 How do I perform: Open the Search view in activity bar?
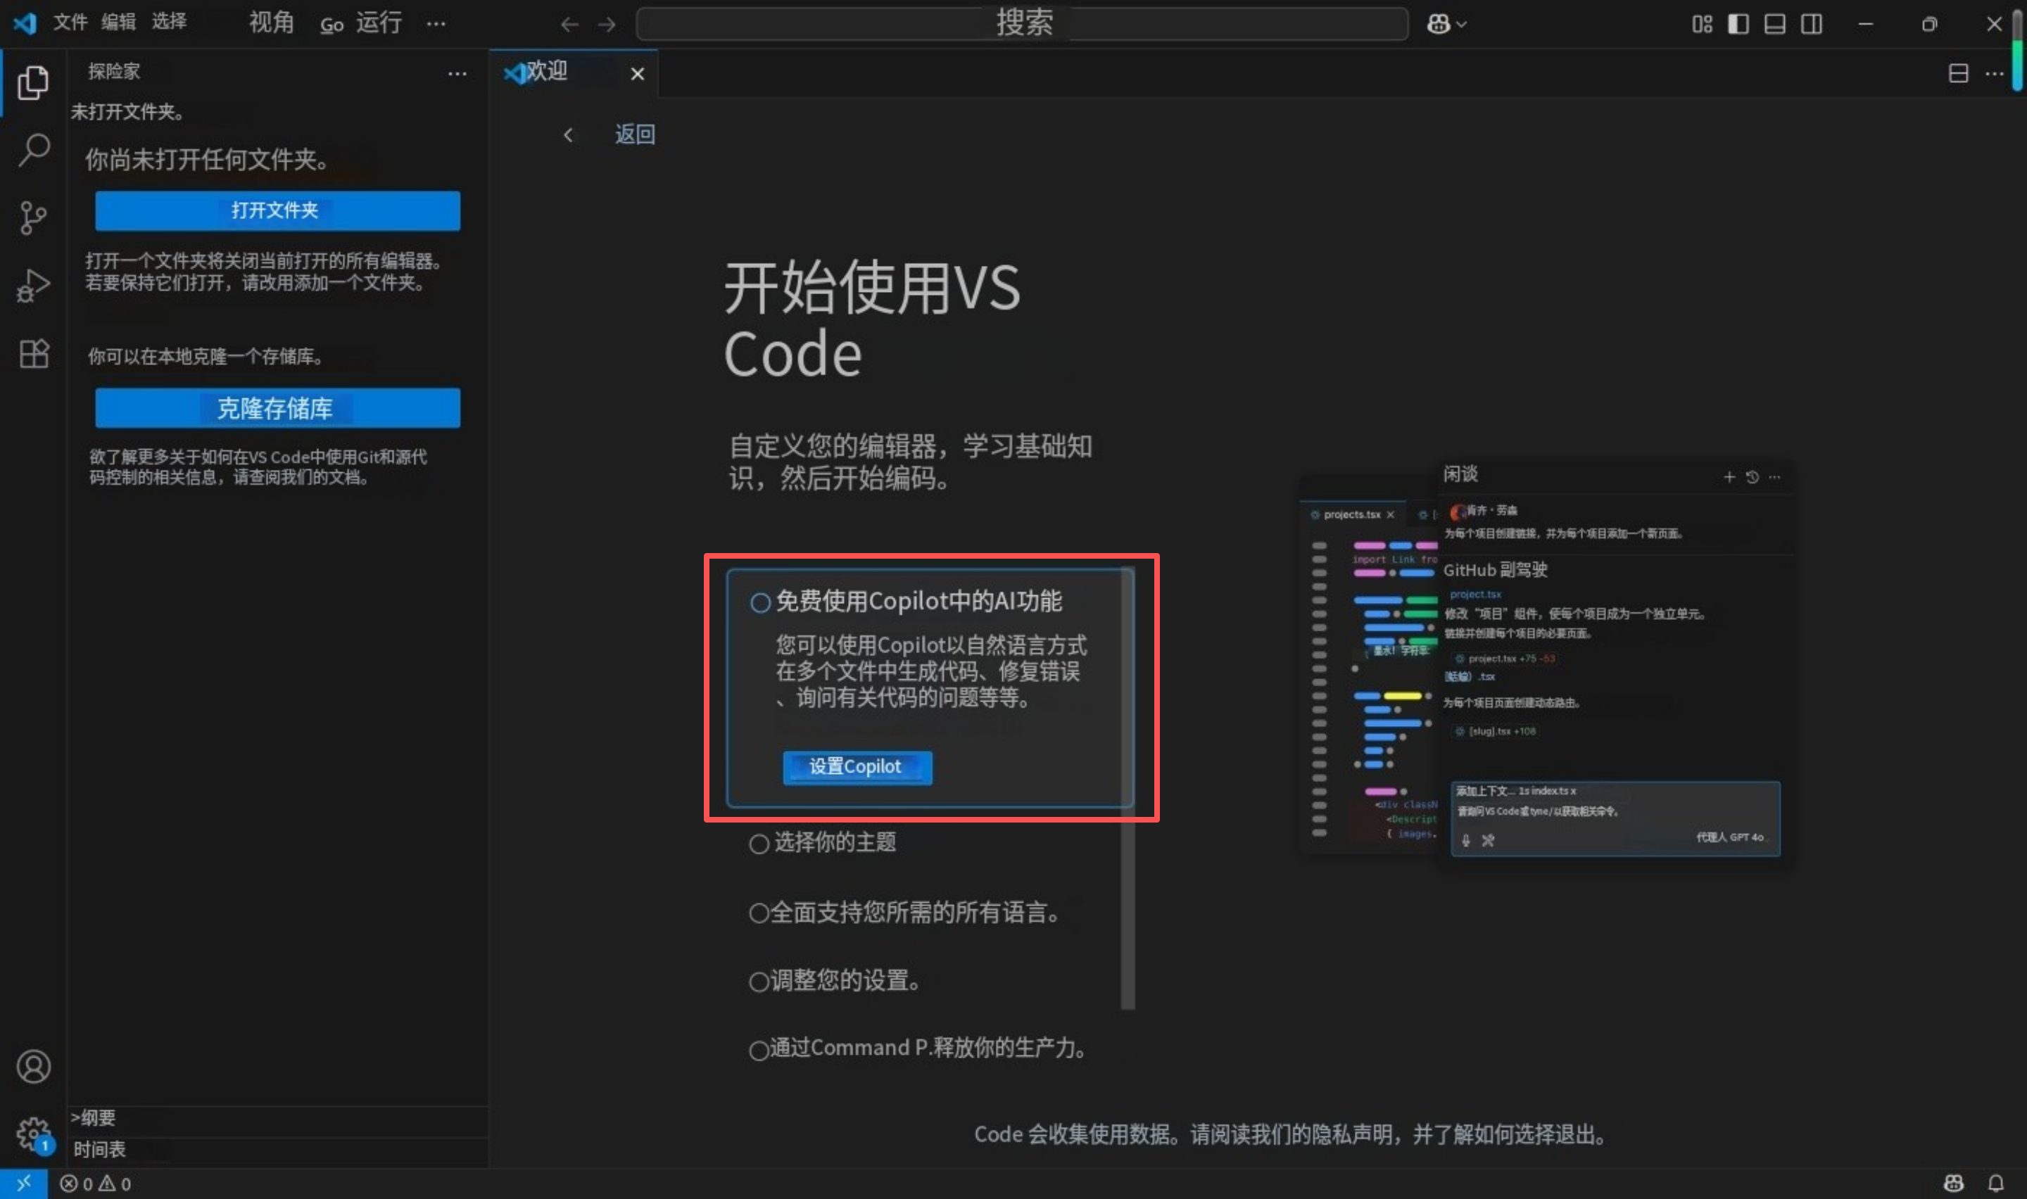33,151
